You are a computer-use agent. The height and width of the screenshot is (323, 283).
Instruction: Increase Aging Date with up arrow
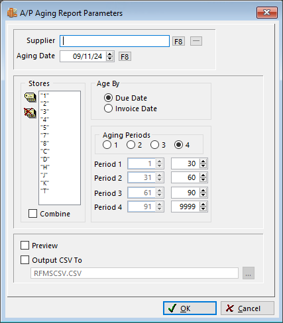coord(109,54)
